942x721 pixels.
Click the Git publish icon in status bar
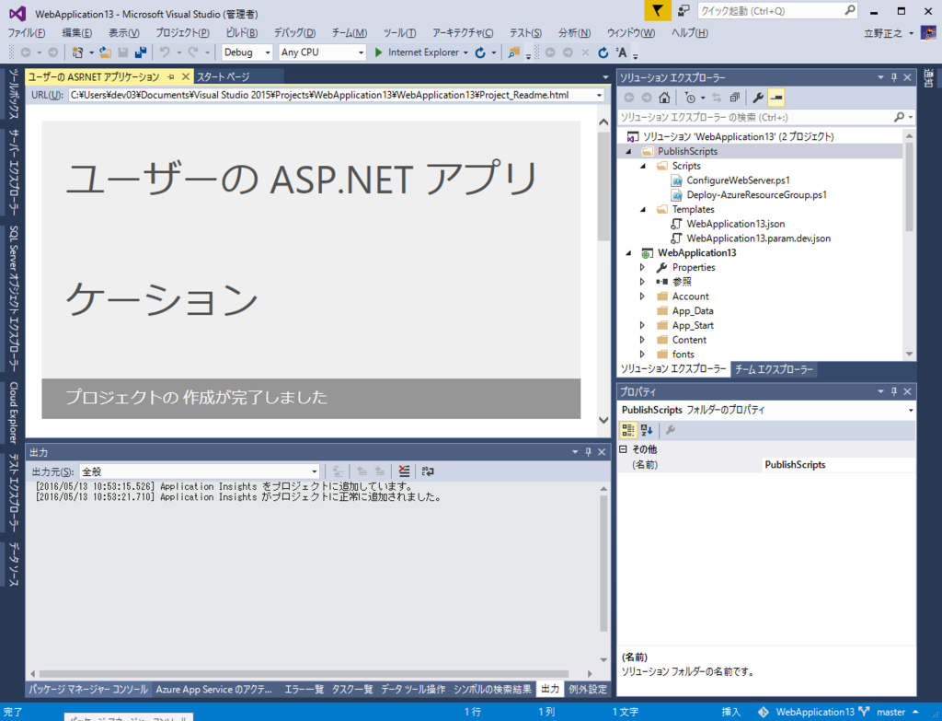click(x=763, y=712)
